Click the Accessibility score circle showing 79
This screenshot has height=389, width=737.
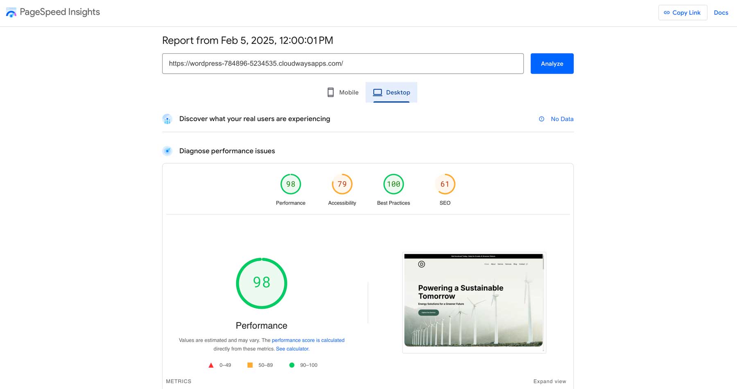342,184
